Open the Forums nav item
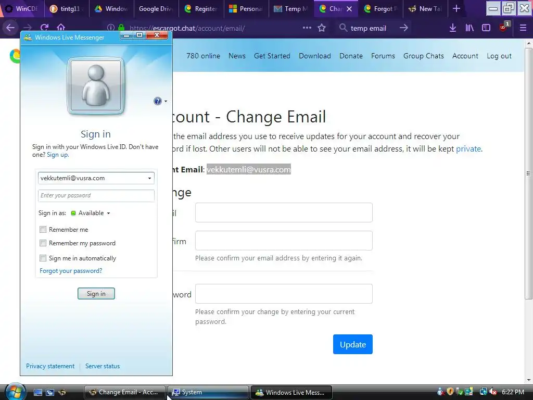This screenshot has height=400, width=533. click(x=383, y=56)
